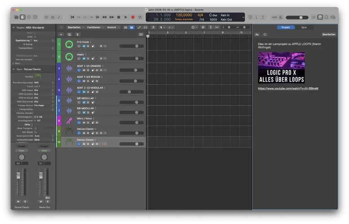Collapse the Spur: Deluxe Classic section
The width and height of the screenshot is (349, 224).
[13, 69]
